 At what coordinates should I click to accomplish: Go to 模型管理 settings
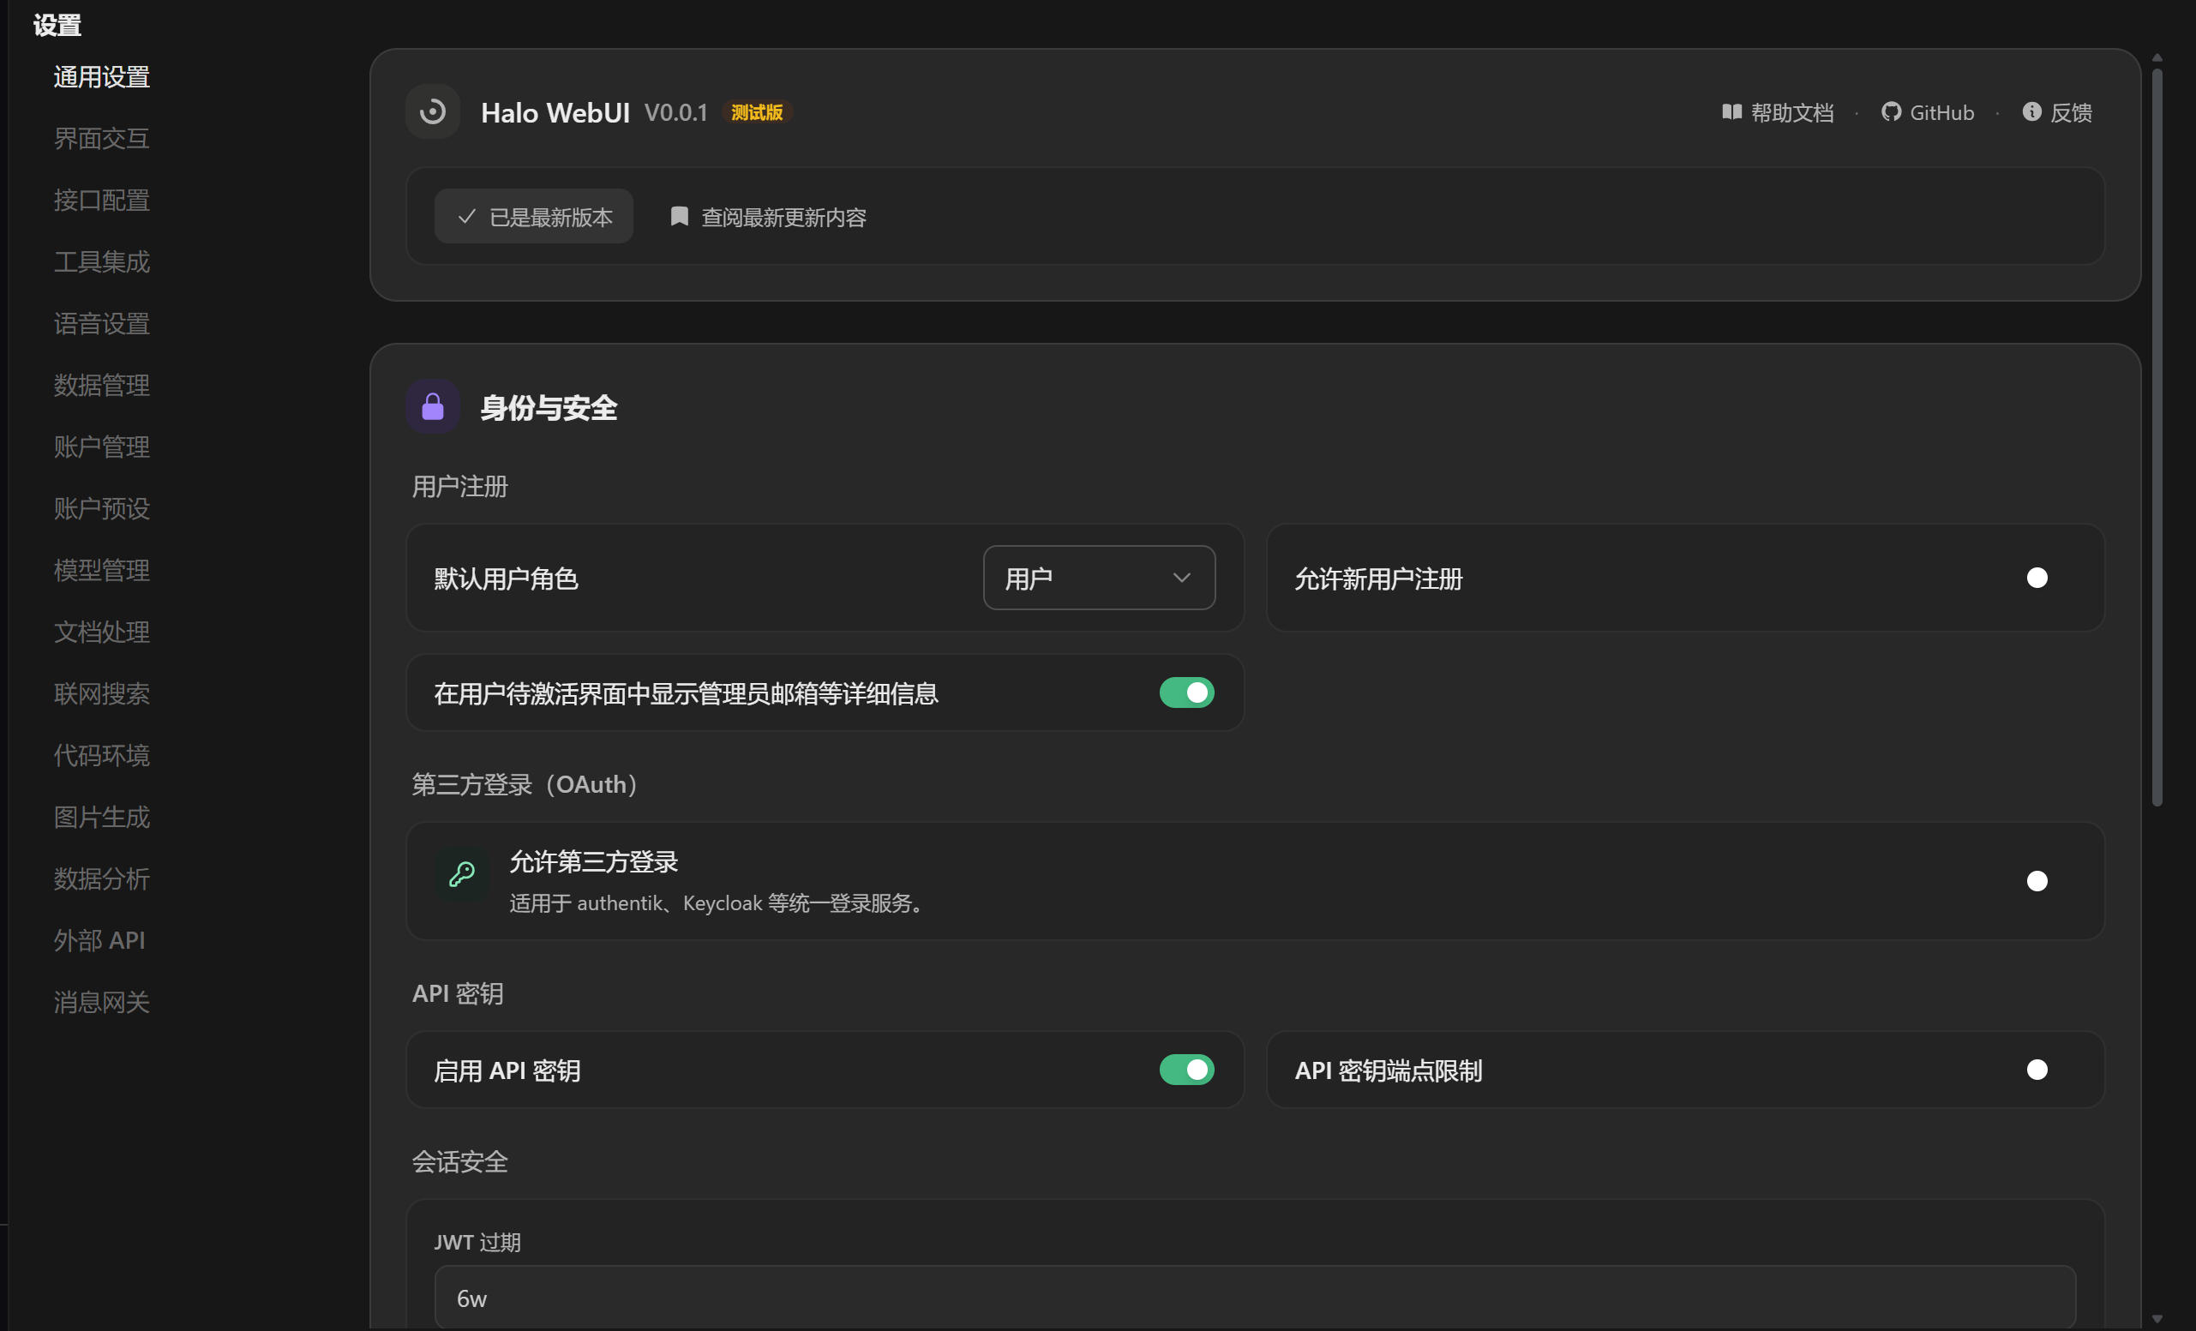102,570
